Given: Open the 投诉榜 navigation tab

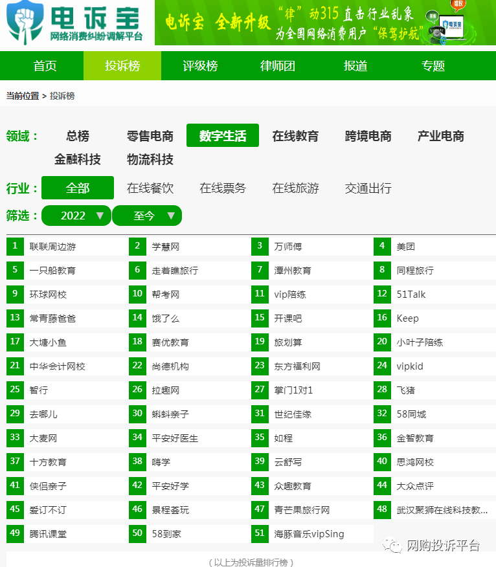Looking at the screenshot, I should (122, 66).
